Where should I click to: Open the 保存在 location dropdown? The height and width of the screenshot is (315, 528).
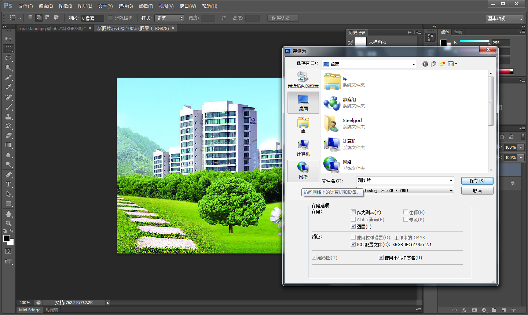pyautogui.click(x=414, y=64)
